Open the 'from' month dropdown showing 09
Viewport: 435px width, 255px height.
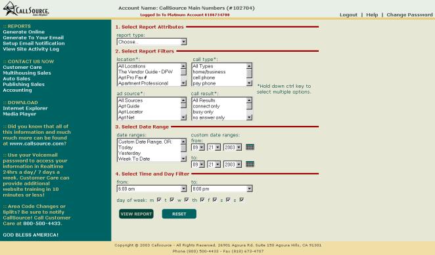point(198,147)
